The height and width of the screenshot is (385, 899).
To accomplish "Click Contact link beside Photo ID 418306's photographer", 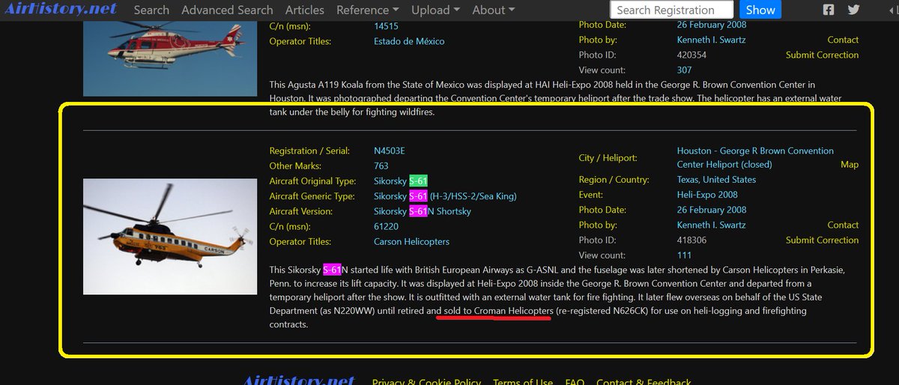I will point(843,225).
